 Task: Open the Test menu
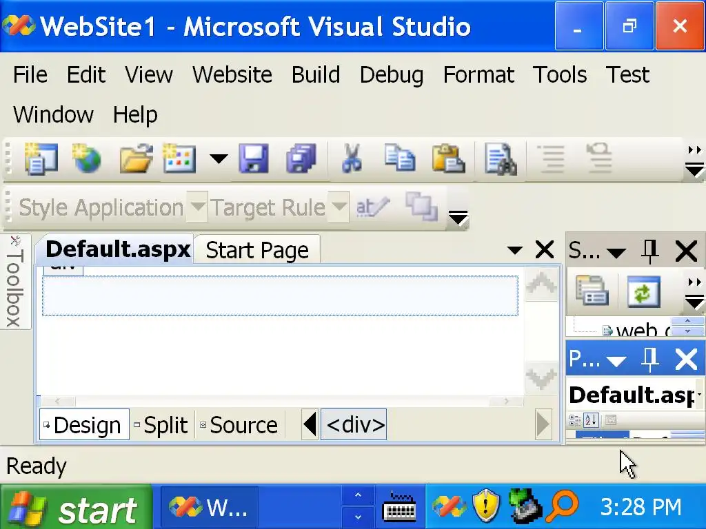point(627,74)
